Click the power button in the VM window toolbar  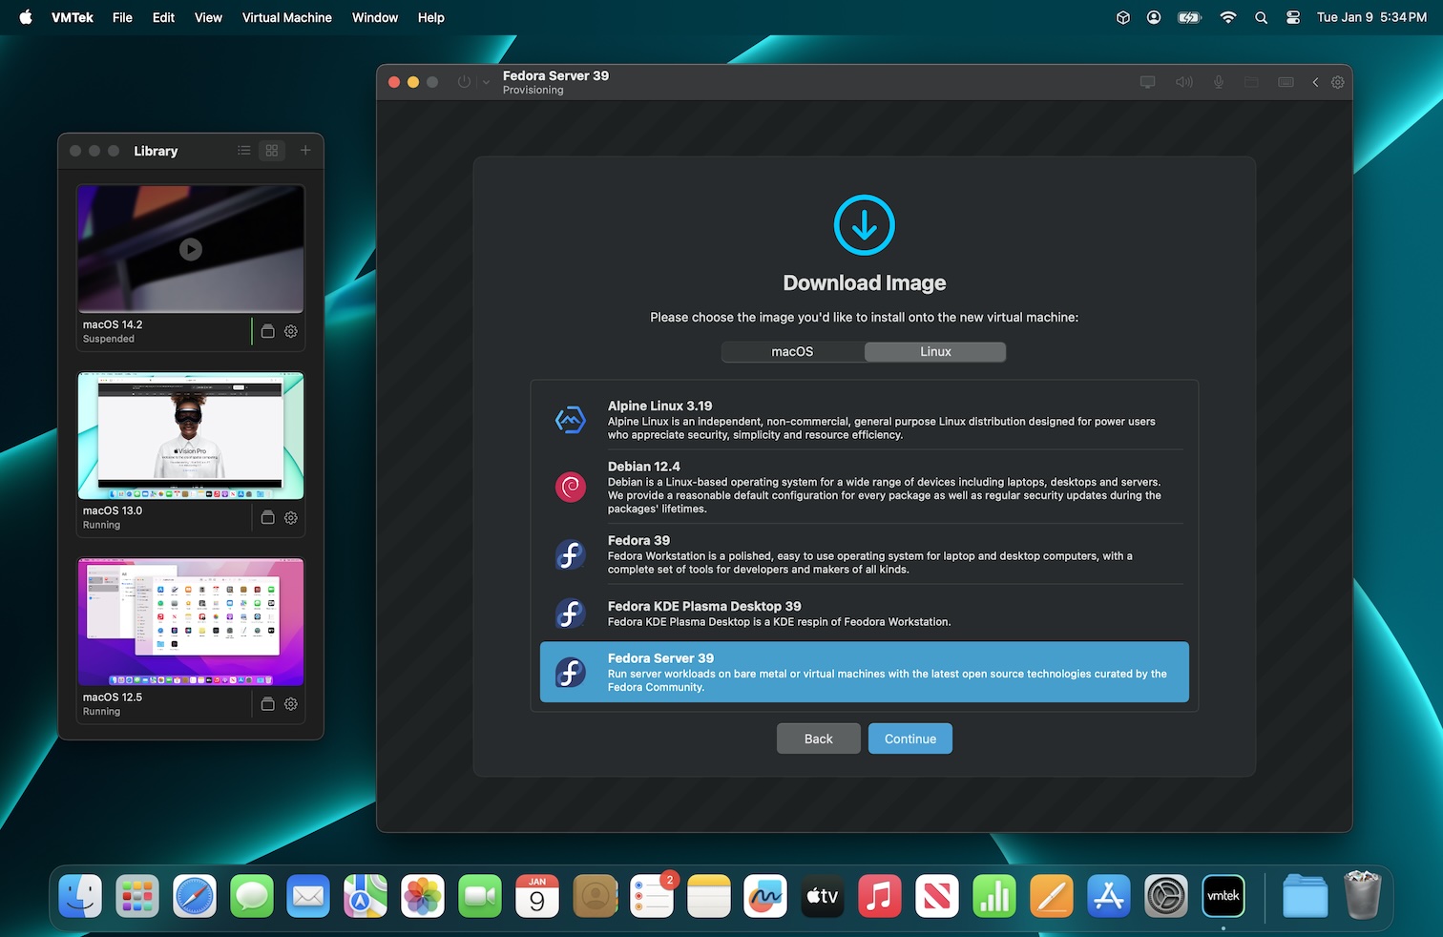464,82
